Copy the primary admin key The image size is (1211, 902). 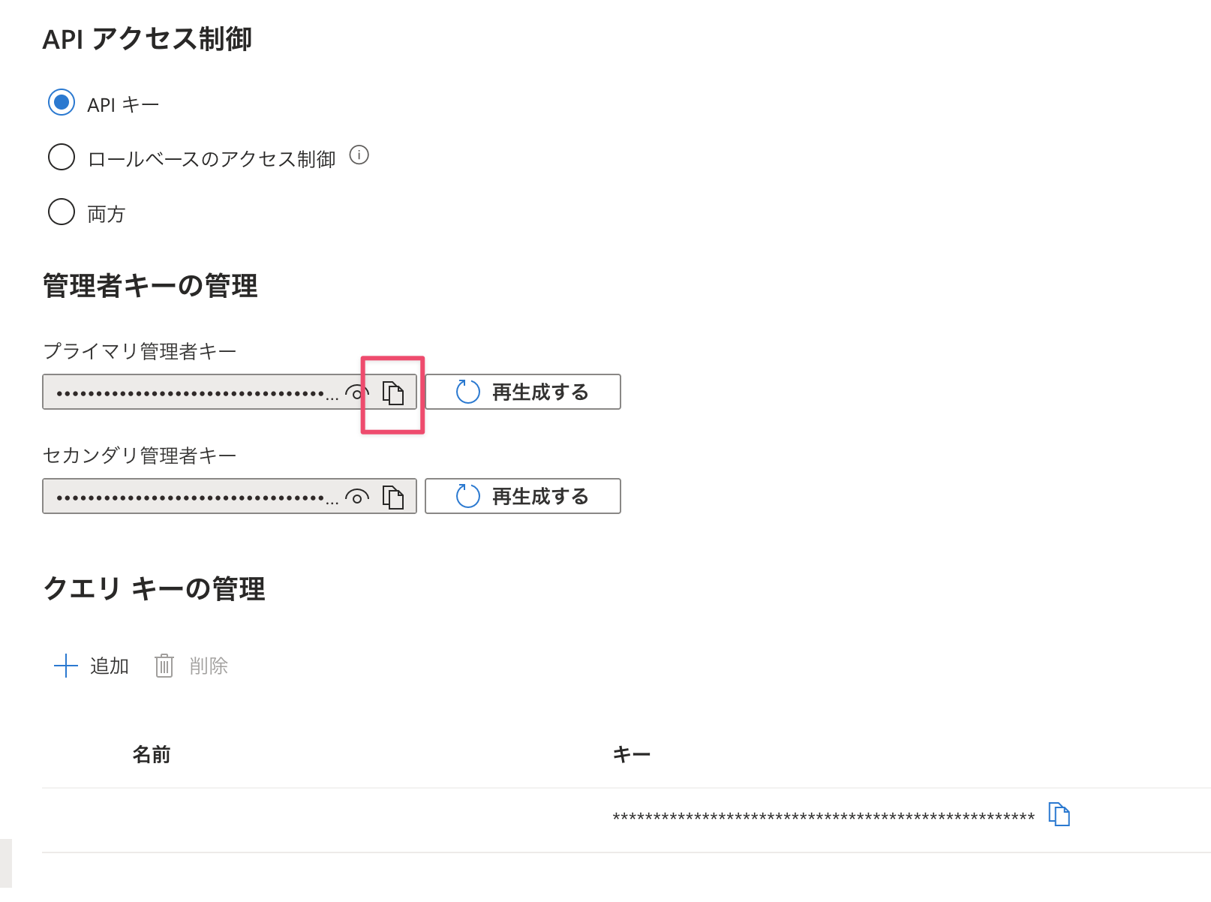click(393, 392)
